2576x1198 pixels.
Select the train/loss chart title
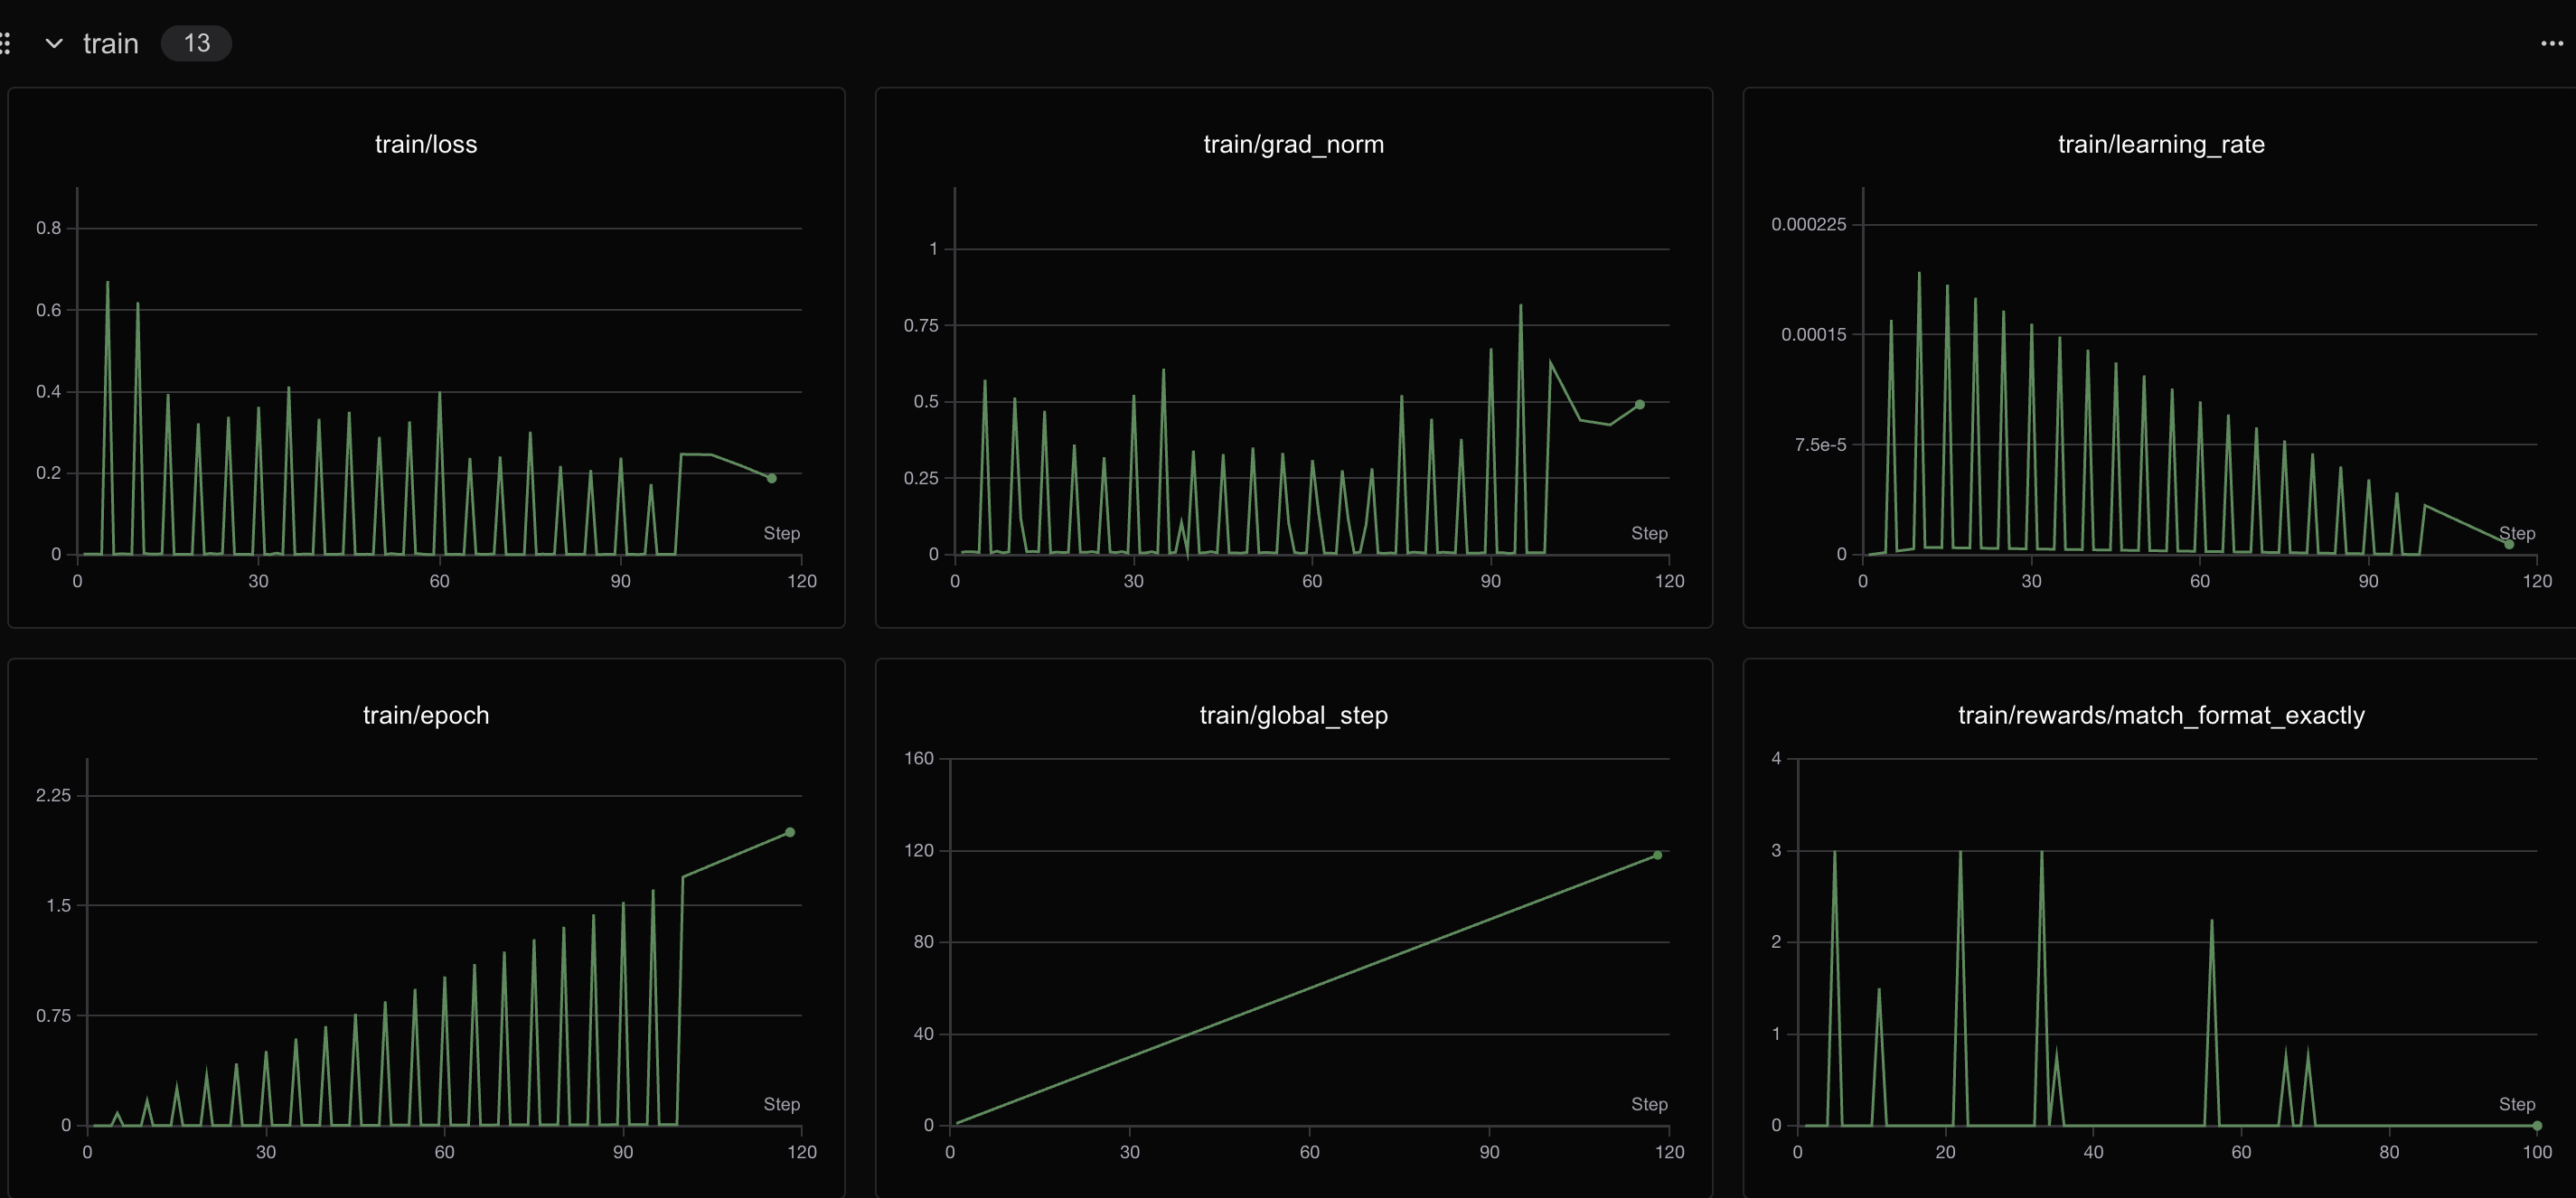425,144
